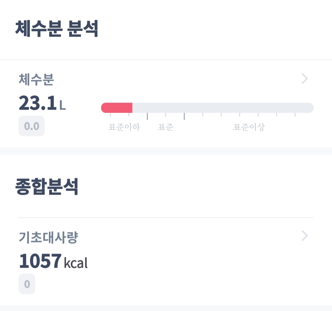This screenshot has height=311, width=332.
Task: Tap the 23.1 body water value
Action: [x=38, y=103]
